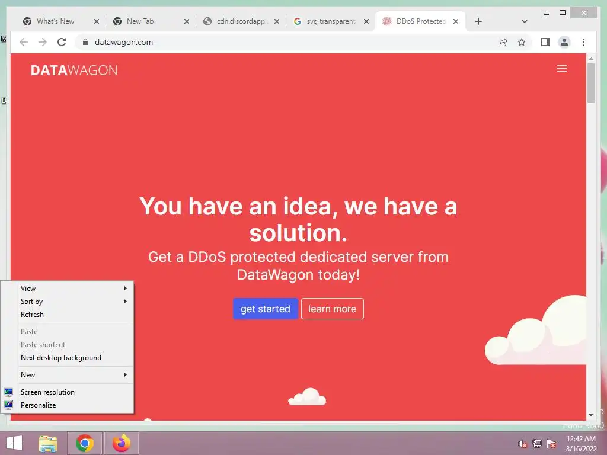Close the cdn.discordapp tab
Viewport: 607px width, 455px height.
coord(276,21)
